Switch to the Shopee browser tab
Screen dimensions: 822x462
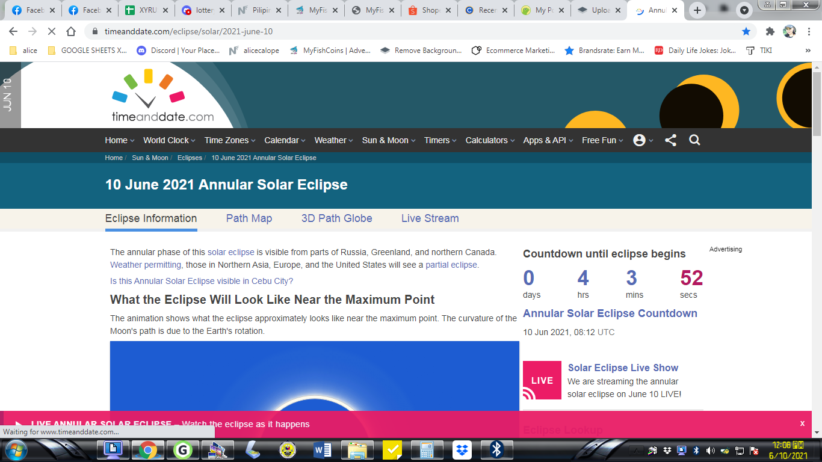tap(428, 10)
